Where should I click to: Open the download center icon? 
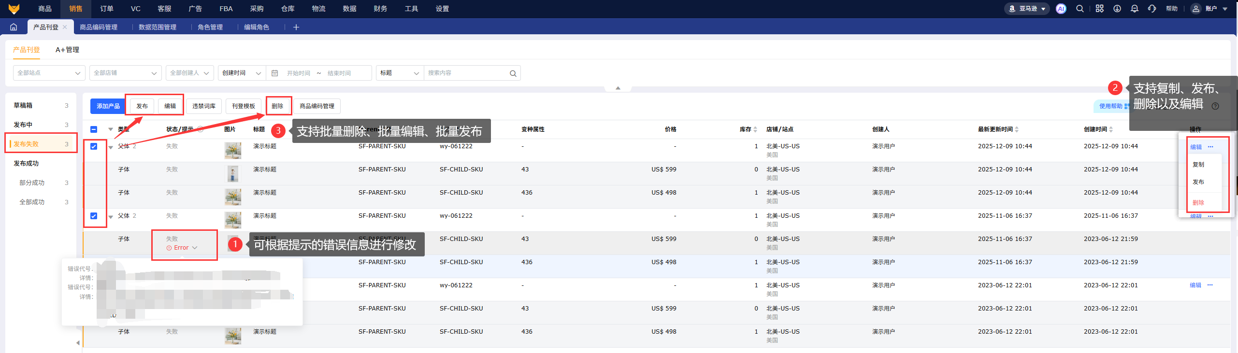[1117, 9]
